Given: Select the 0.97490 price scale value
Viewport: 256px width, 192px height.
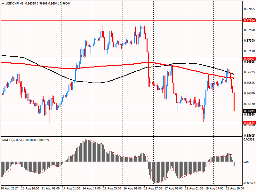Looking at the screenshot, I should (249, 30).
